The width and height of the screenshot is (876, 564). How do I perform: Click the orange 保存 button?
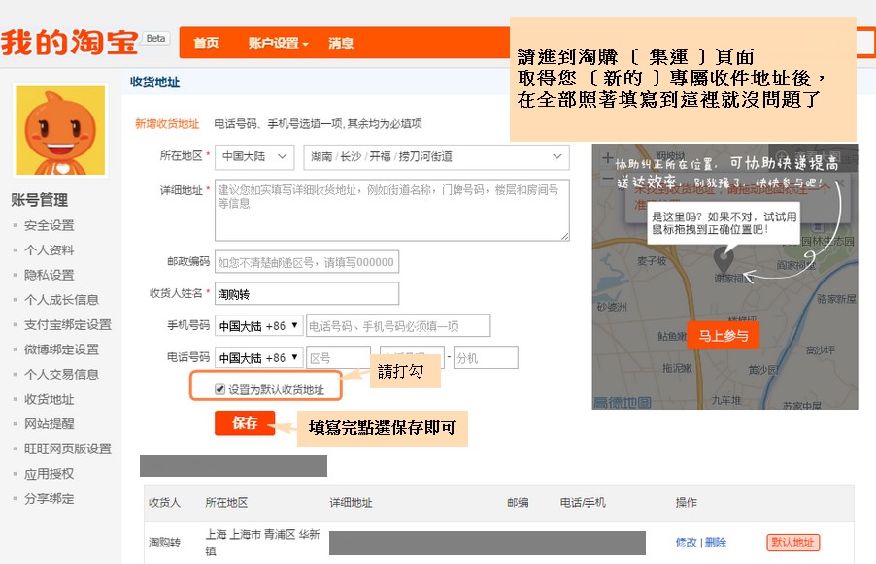coord(245,422)
